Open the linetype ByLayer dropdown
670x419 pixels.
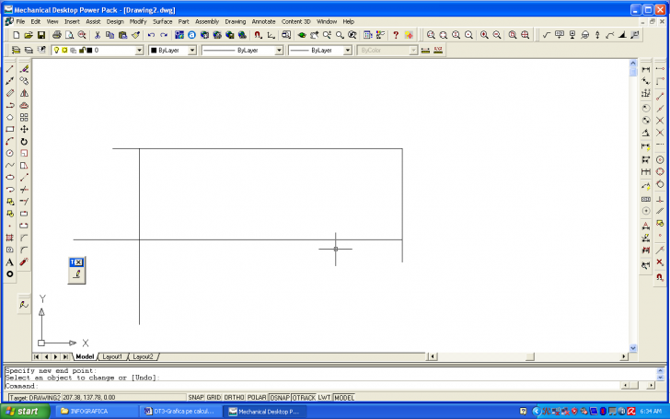tap(279, 51)
